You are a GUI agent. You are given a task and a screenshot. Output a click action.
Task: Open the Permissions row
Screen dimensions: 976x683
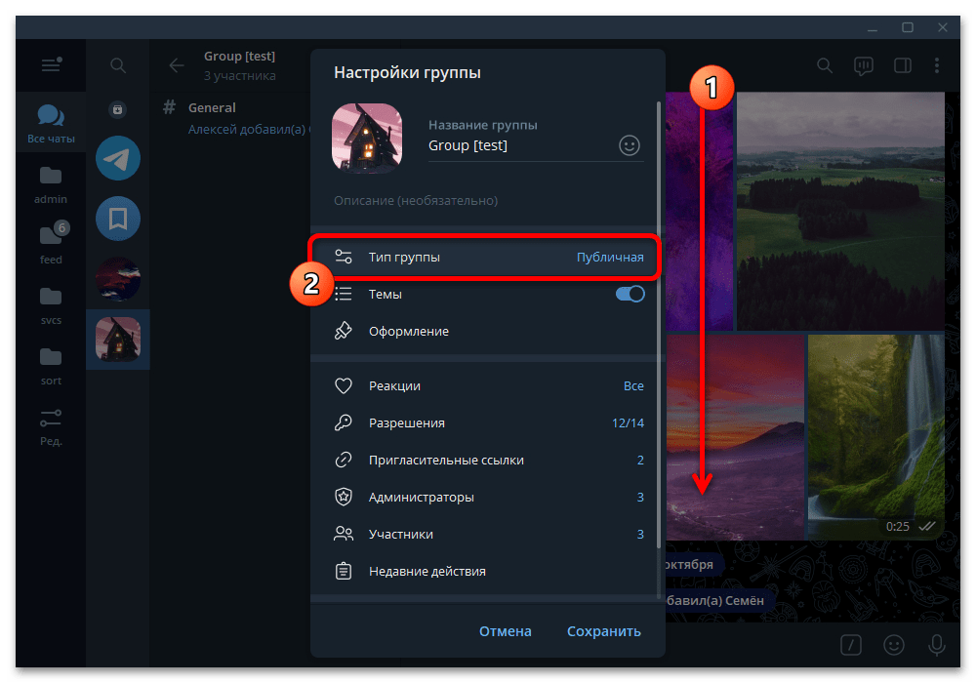pyautogui.click(x=485, y=423)
